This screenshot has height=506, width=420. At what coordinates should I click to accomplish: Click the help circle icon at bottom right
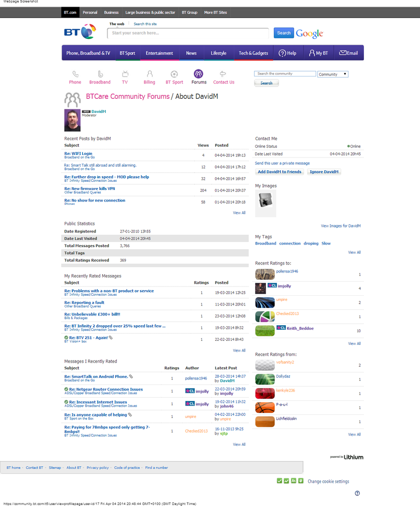(357, 493)
